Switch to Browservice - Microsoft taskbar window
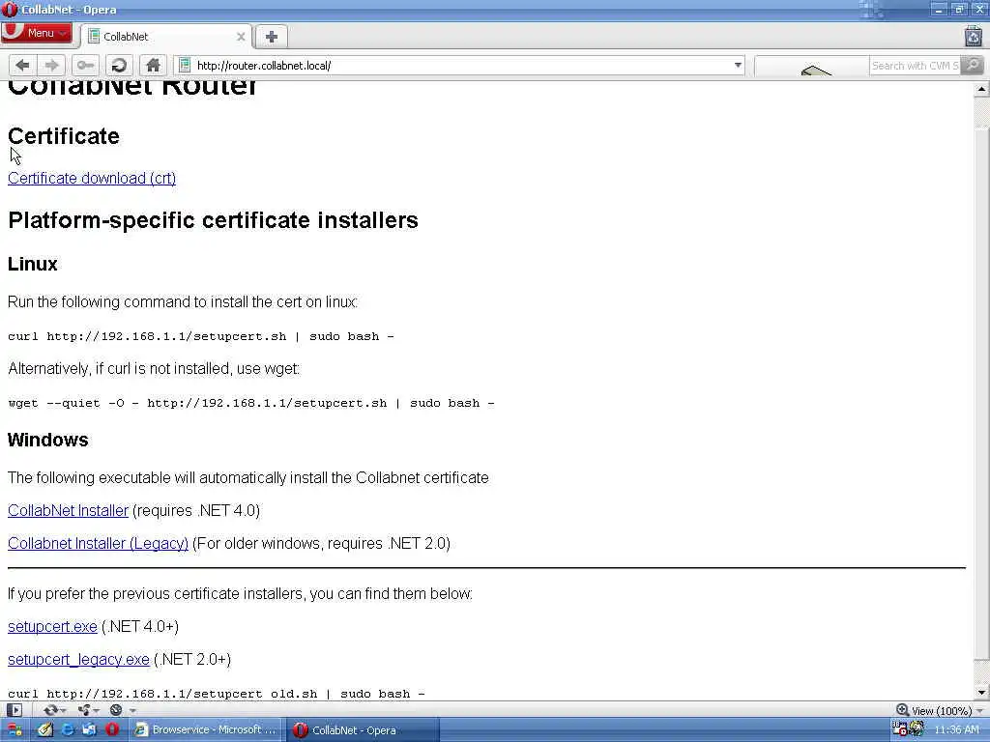This screenshot has height=742, width=990. (x=206, y=730)
